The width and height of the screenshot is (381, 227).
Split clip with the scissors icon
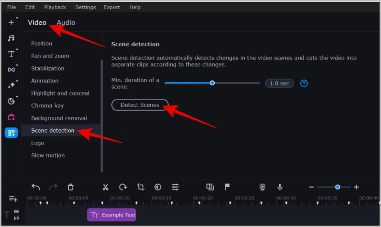coord(105,187)
